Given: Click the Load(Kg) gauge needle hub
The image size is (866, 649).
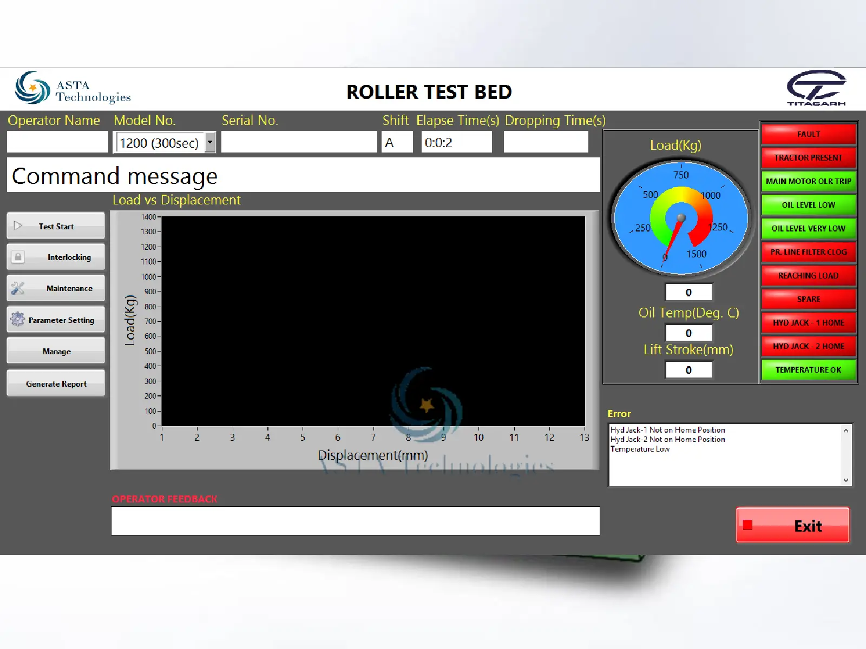Looking at the screenshot, I should [x=681, y=218].
